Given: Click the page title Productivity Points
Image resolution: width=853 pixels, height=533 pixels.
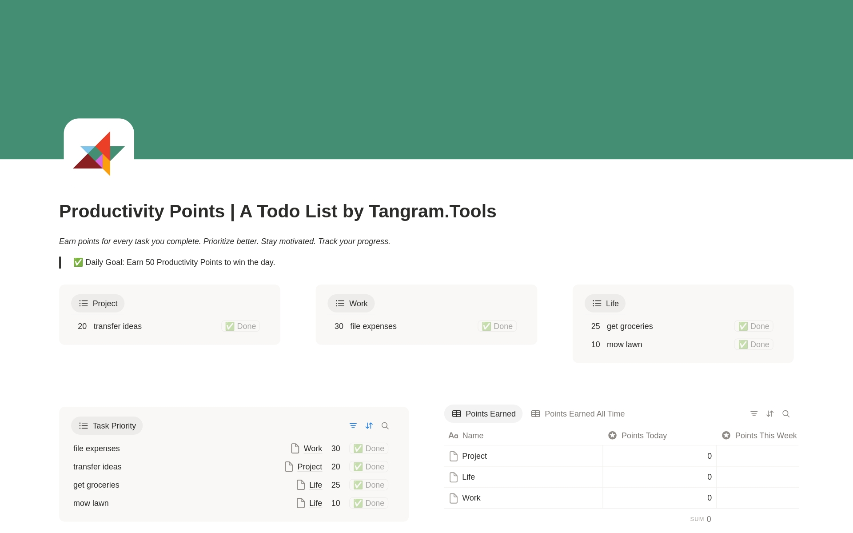Looking at the screenshot, I should [278, 211].
